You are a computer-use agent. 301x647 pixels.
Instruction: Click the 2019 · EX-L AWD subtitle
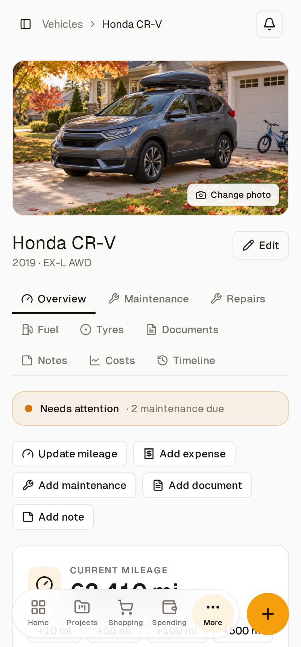[52, 263]
